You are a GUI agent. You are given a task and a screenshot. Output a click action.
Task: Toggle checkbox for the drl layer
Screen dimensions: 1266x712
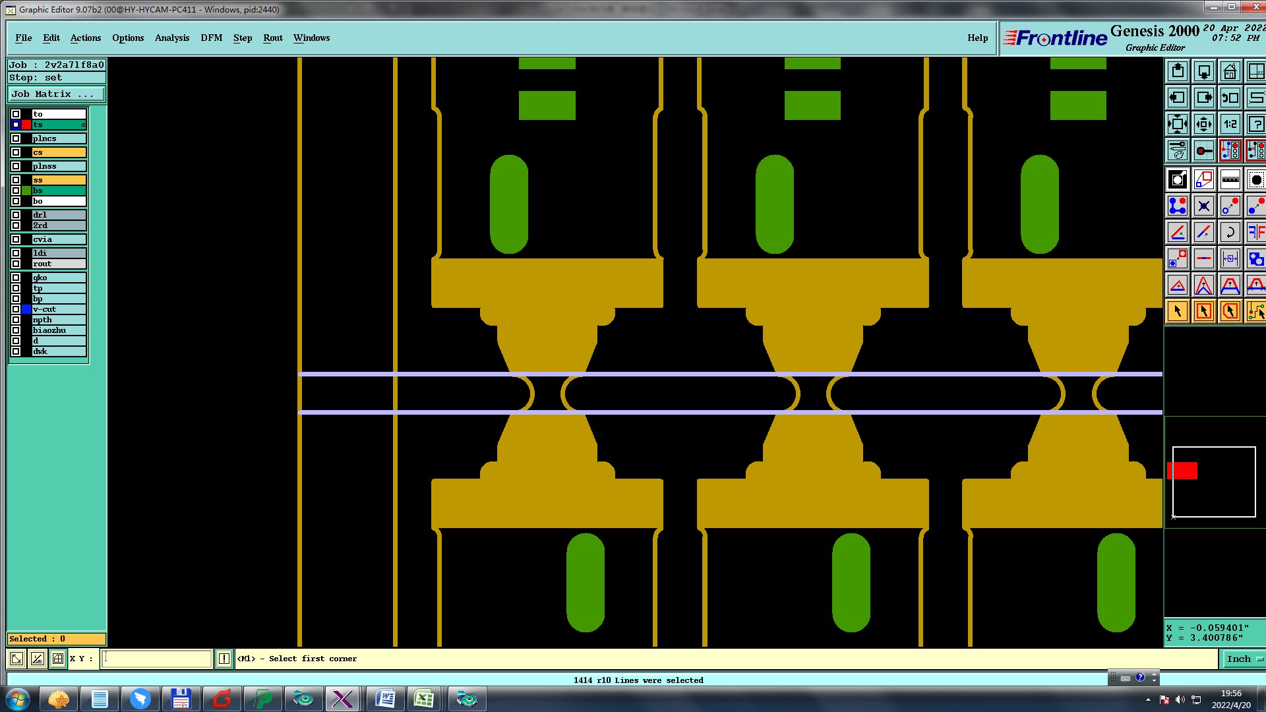pyautogui.click(x=16, y=215)
